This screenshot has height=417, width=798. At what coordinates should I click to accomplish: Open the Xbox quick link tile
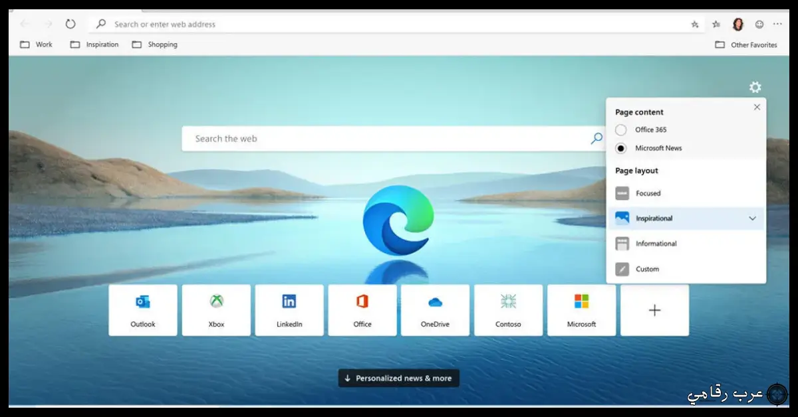coord(216,310)
